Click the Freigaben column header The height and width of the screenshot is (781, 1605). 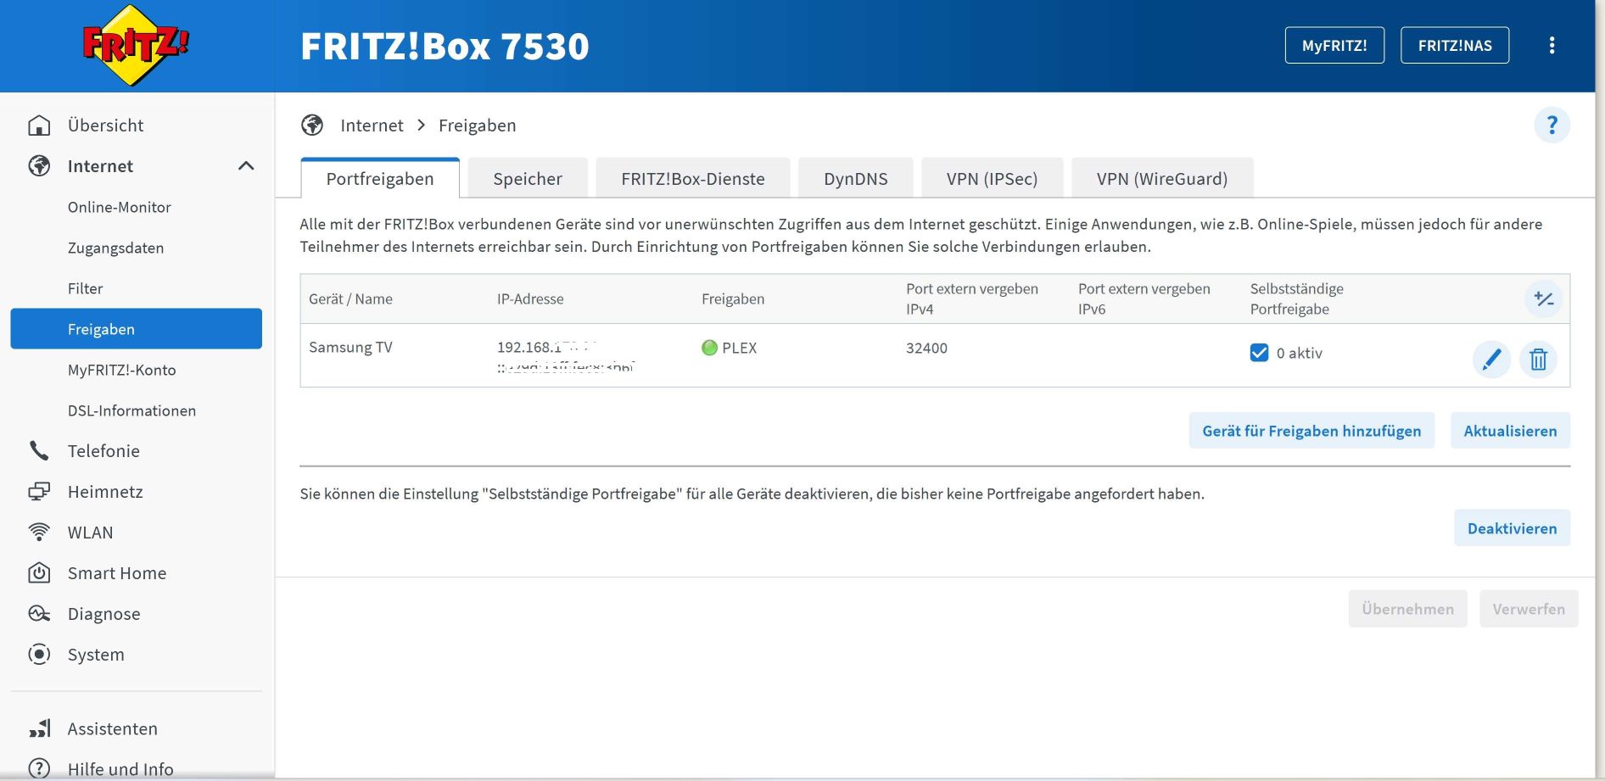coord(733,299)
